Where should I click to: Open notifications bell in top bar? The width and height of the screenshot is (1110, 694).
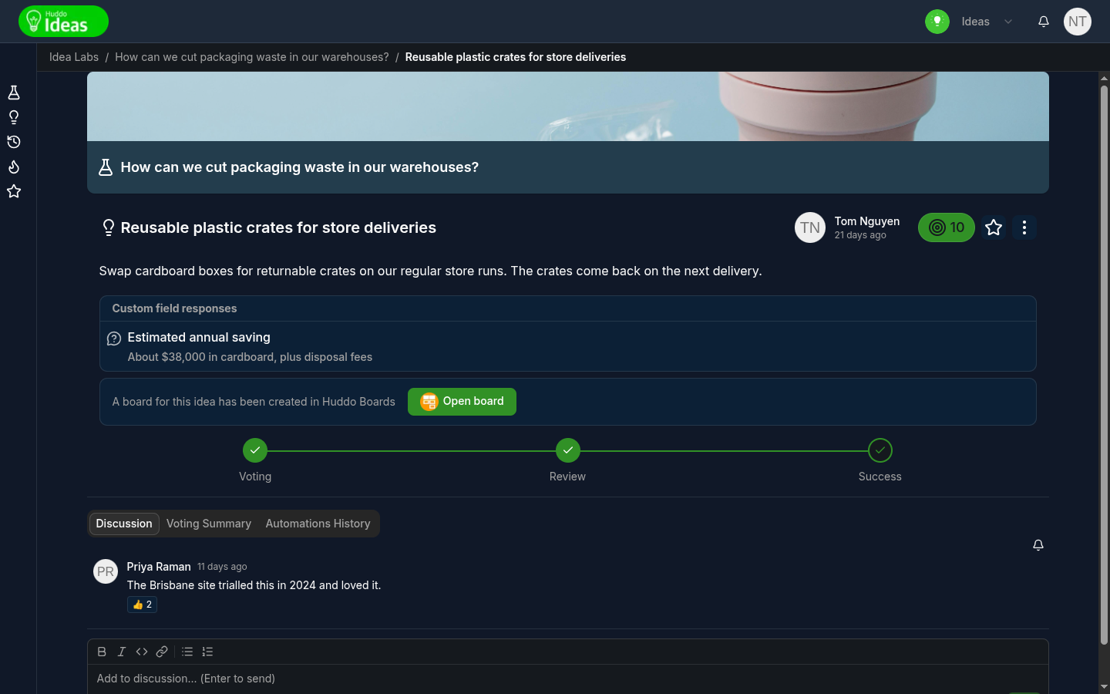pos(1044,22)
